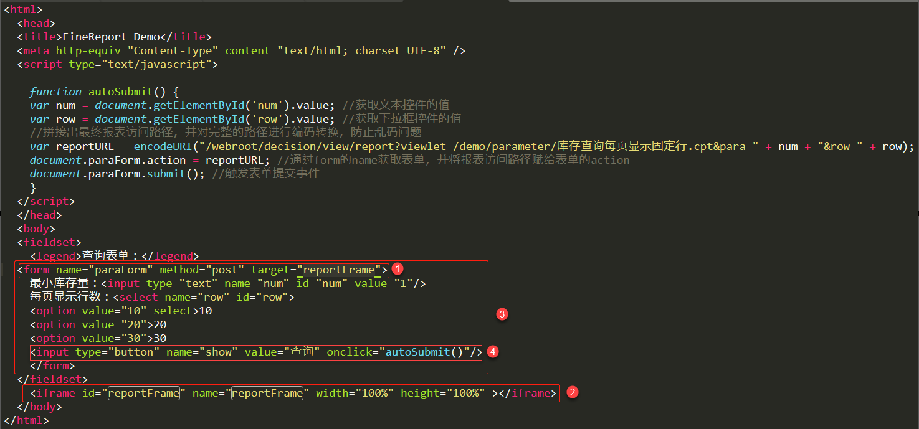Click the comment about 拼接出最终报表访问路径

point(226,133)
